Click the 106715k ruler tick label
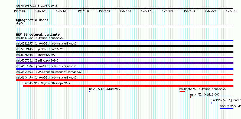The image size is (241, 119). tap(104, 11)
